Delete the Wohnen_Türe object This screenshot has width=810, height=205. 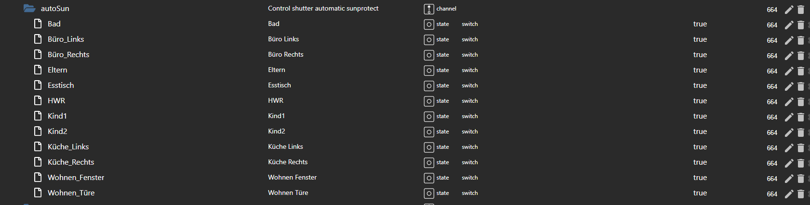(x=801, y=194)
